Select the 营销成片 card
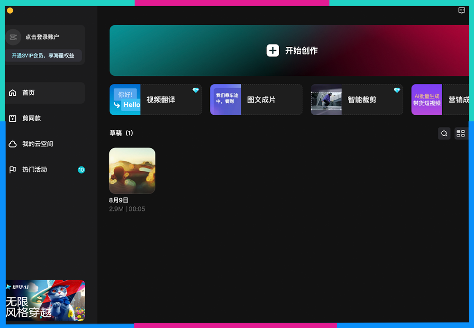Screen dimensions: 474x328 tap(441, 100)
